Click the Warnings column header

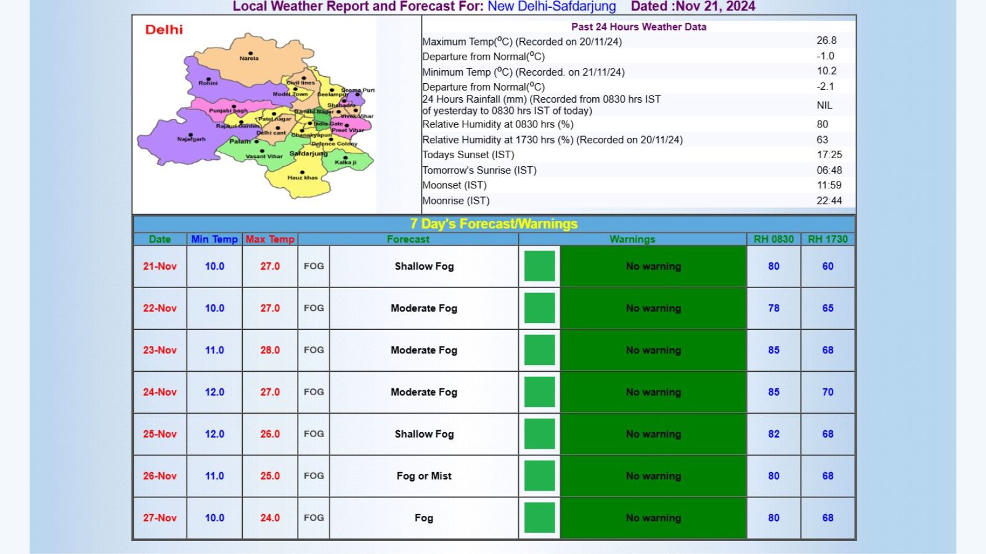pos(632,239)
